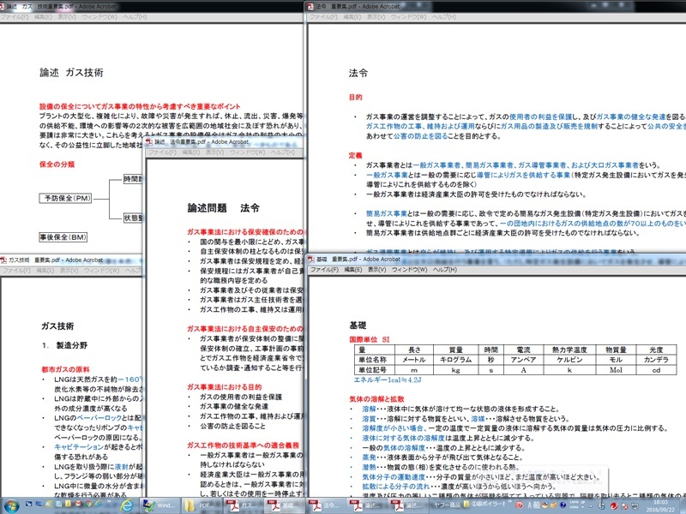Click the table cell キログラム
This screenshot has width=686, height=514.
point(455,360)
